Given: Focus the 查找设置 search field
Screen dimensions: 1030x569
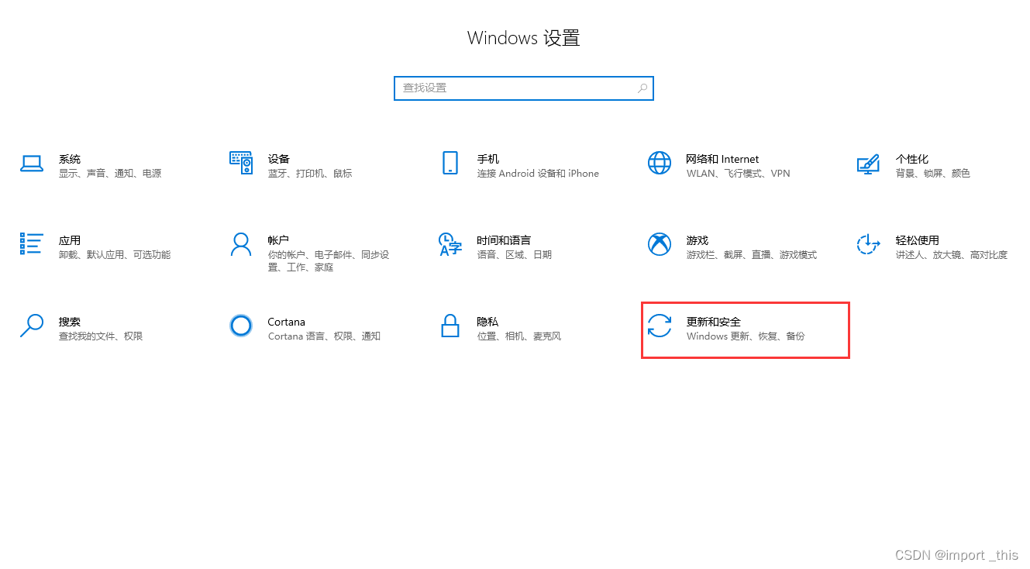Looking at the screenshot, I should [x=524, y=88].
